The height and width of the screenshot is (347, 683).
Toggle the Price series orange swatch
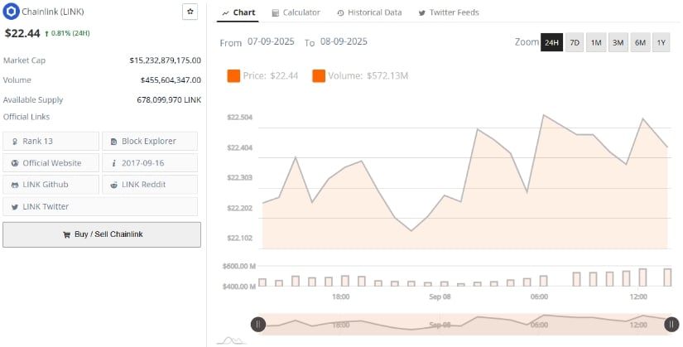tap(233, 76)
